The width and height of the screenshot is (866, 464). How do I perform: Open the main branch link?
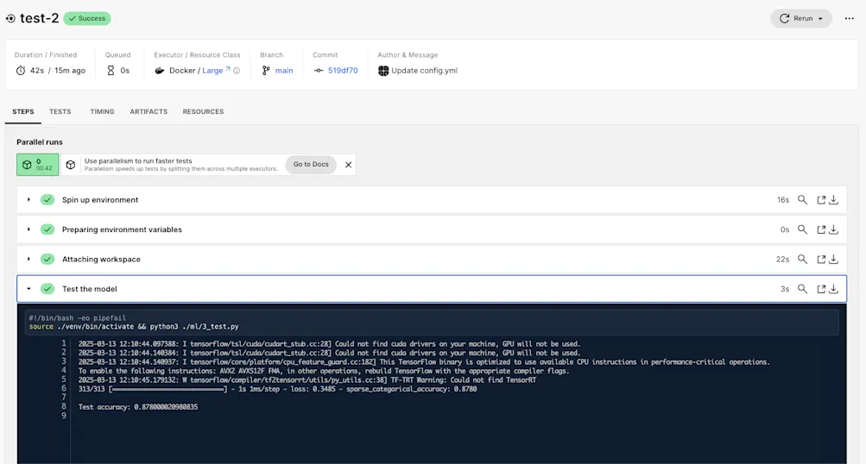click(x=284, y=71)
